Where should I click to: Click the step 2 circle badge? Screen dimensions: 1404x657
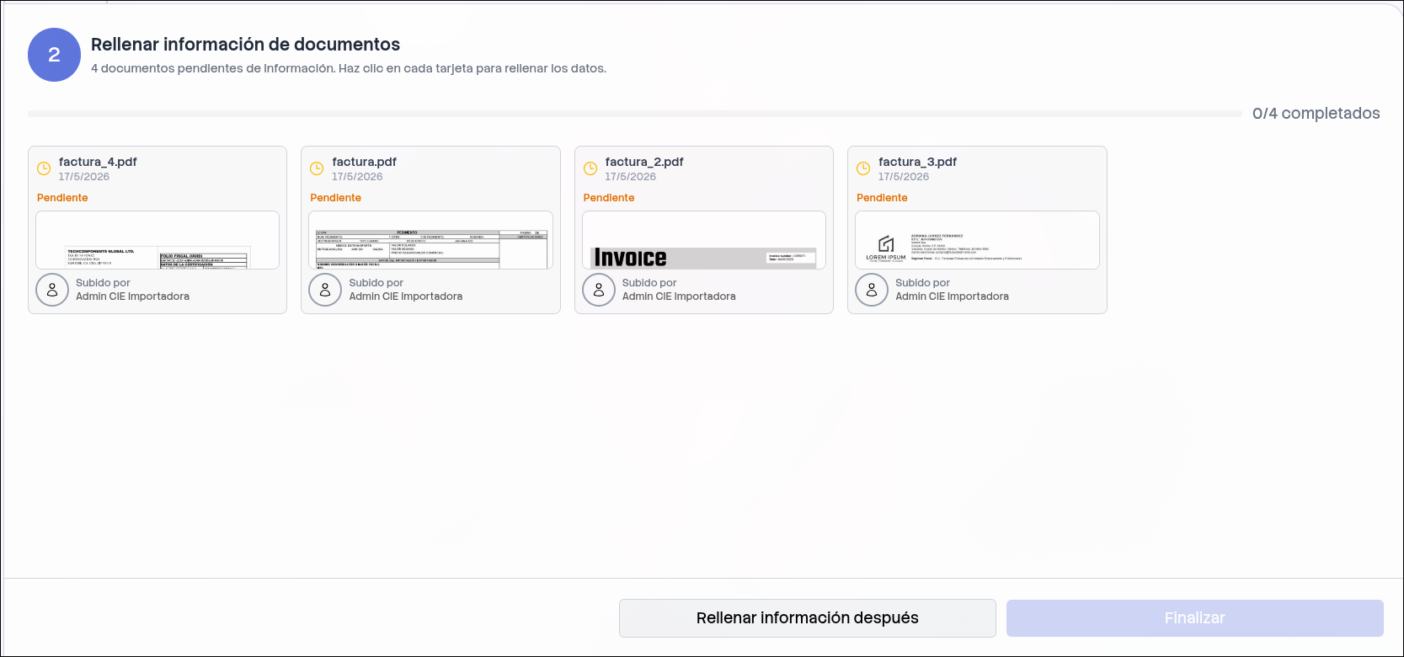tap(54, 55)
